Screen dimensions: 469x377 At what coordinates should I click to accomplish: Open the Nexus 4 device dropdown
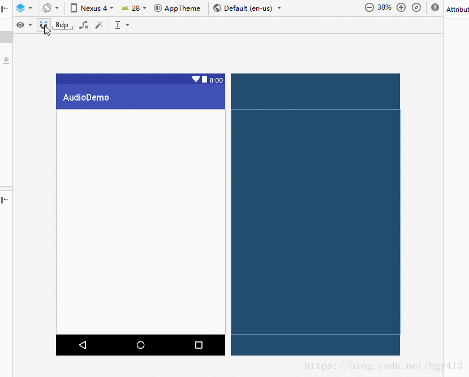pyautogui.click(x=92, y=8)
